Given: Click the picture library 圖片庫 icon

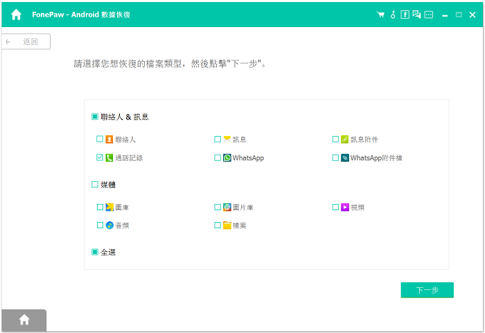Looking at the screenshot, I should (x=227, y=207).
